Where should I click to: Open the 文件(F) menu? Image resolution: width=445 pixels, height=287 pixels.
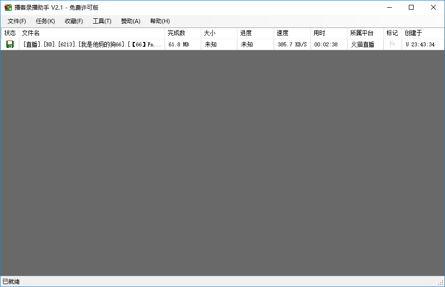coord(17,21)
